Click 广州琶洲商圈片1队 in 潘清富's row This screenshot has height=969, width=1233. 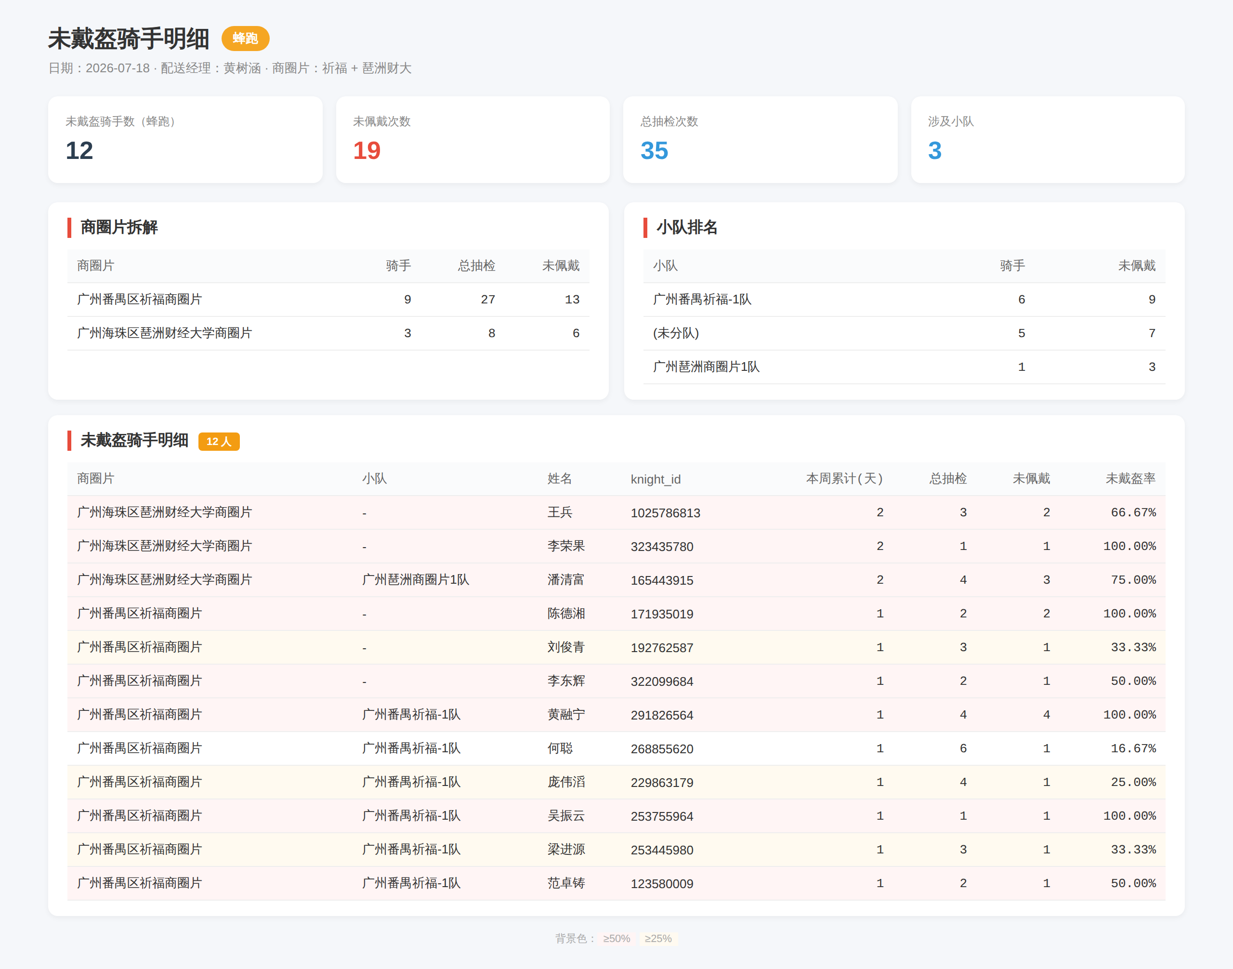(x=415, y=580)
